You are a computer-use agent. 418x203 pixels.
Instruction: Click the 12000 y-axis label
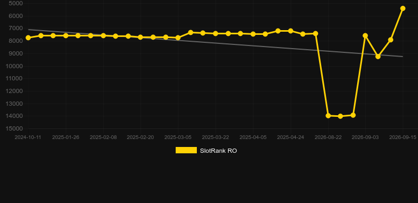(14, 91)
